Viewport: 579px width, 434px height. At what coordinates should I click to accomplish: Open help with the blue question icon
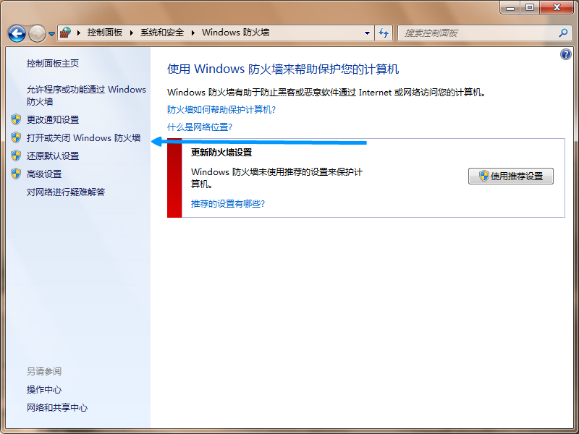click(x=565, y=55)
